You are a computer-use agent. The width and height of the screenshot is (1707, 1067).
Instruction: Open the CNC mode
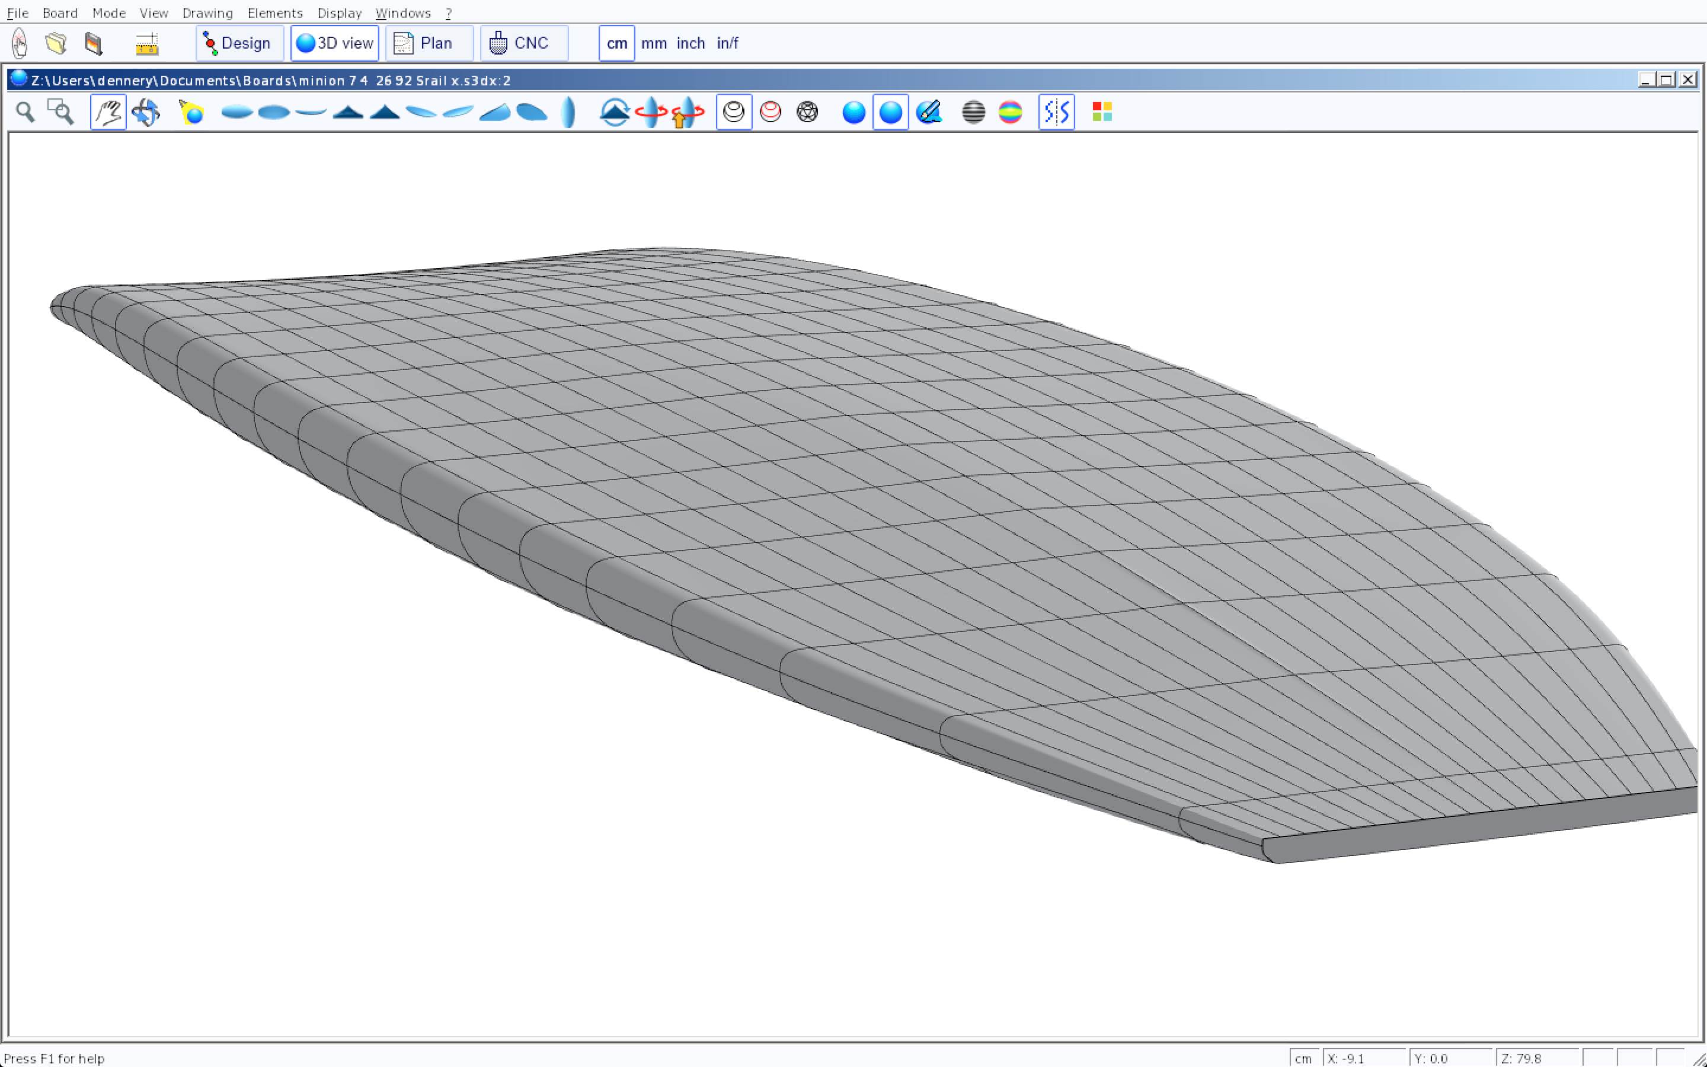click(523, 43)
